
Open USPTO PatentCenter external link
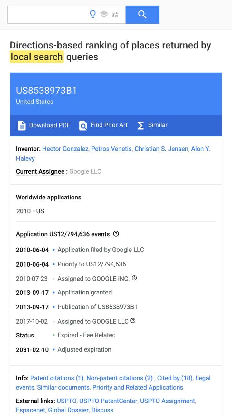pyautogui.click(x=109, y=401)
